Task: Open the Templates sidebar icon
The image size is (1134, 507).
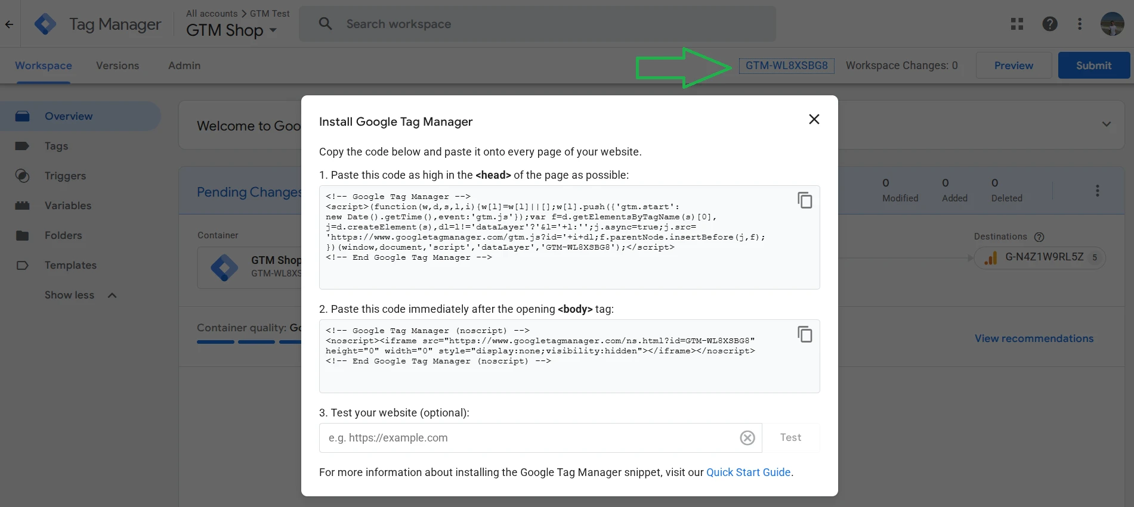Action: point(22,265)
